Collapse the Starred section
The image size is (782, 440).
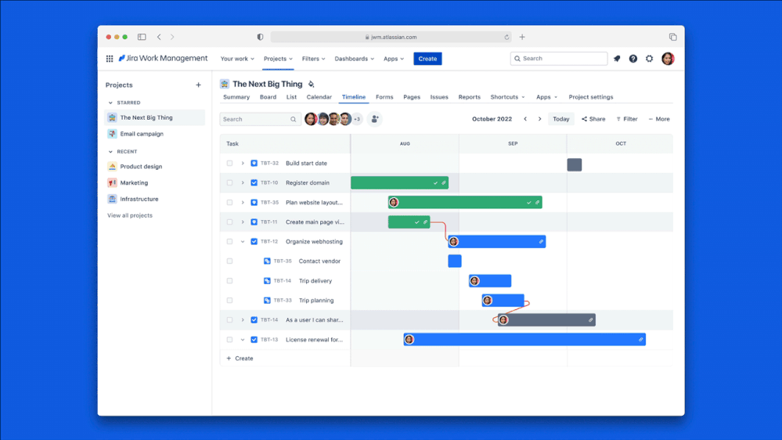pos(110,103)
